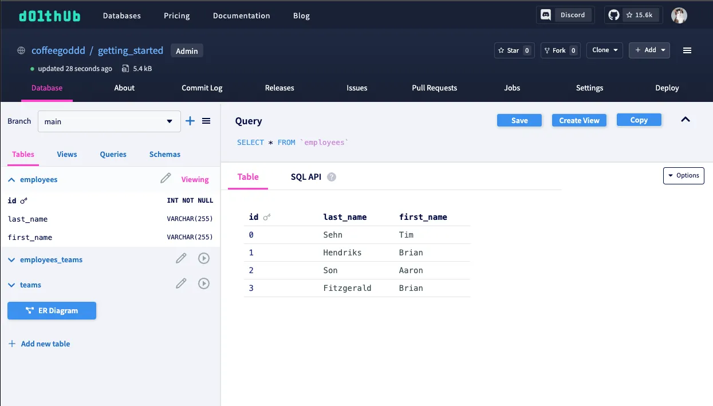Click Add new table link
This screenshot has height=406, width=713.
[x=40, y=344]
